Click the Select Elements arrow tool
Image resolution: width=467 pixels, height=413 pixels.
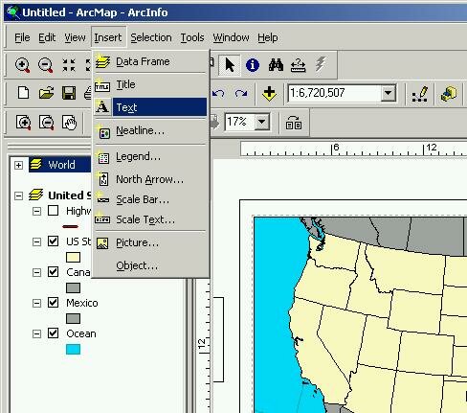click(230, 65)
